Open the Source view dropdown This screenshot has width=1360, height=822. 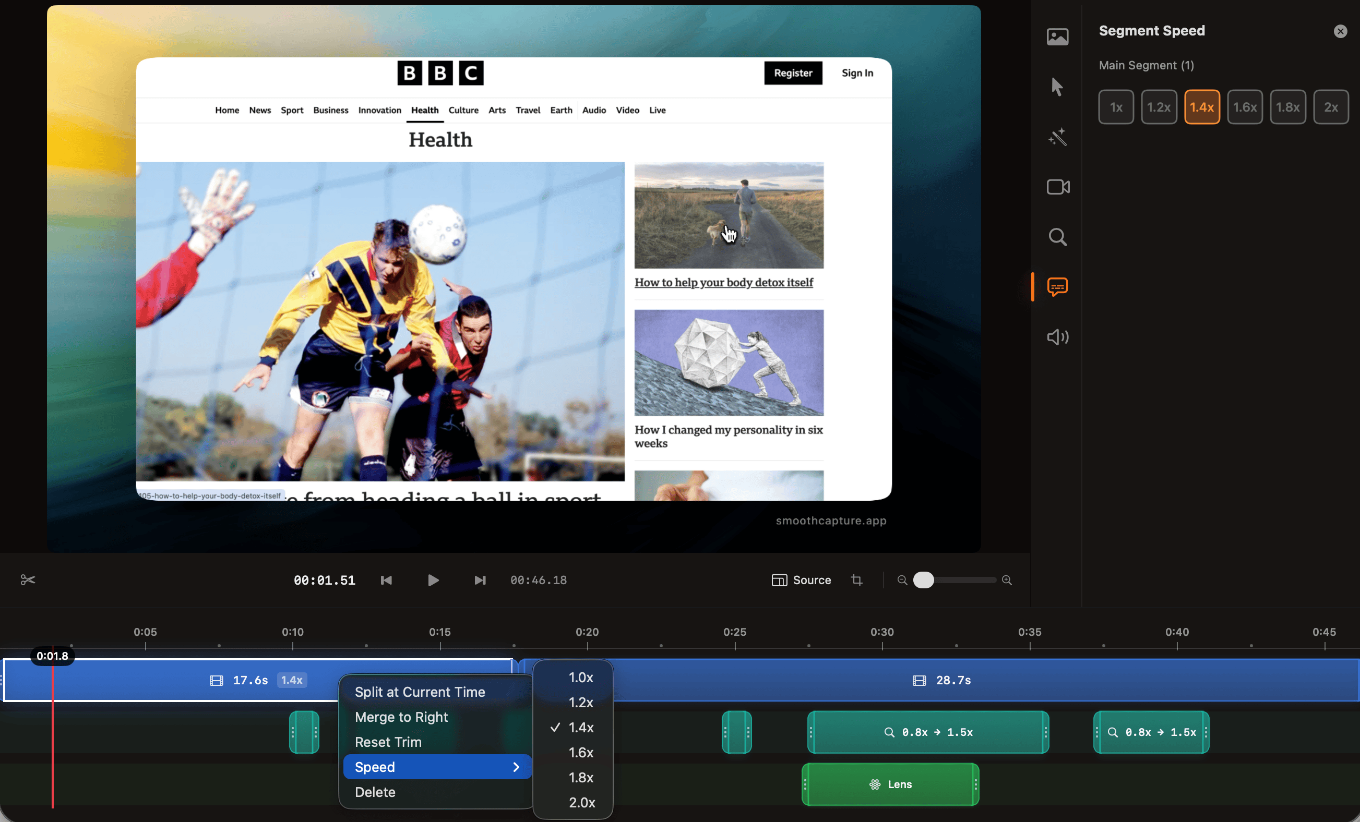pyautogui.click(x=801, y=580)
